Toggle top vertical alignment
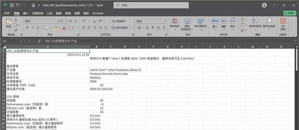Screen dimensions: 299x130 [84, 21]
